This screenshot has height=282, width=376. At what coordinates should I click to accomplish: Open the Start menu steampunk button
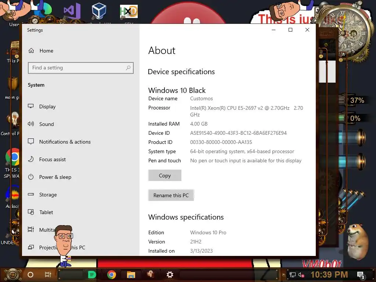click(x=13, y=275)
